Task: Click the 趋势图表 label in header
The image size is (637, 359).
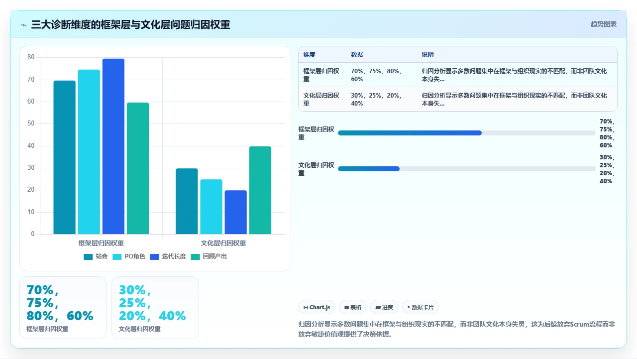Action: (x=604, y=24)
